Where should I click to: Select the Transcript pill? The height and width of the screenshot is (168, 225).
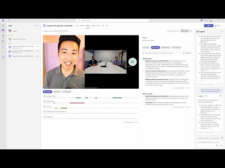[176, 48]
